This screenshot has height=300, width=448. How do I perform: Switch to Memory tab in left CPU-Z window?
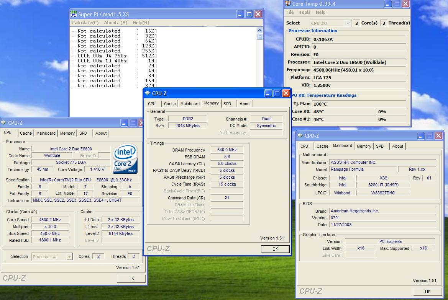coord(67,133)
